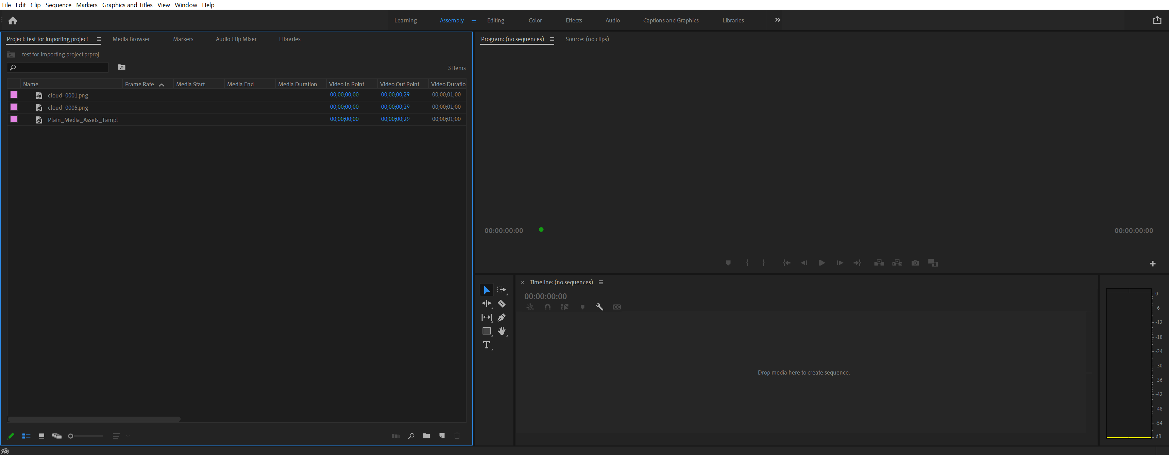This screenshot has height=455, width=1169.
Task: Click the horizontal scrollbar in Project panel
Action: pyautogui.click(x=94, y=419)
